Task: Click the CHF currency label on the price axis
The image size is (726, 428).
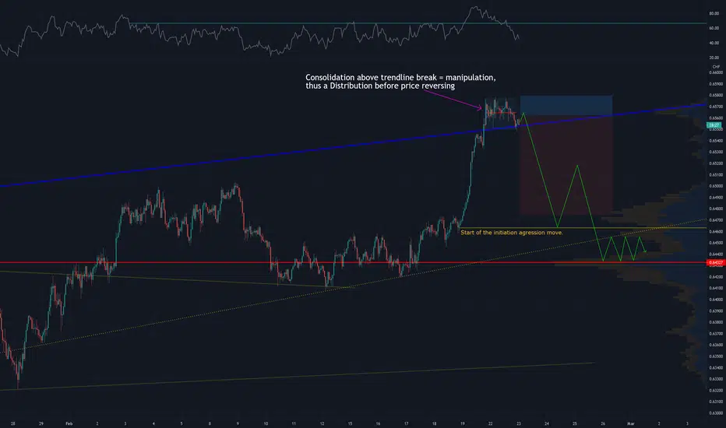Action: [x=716, y=67]
